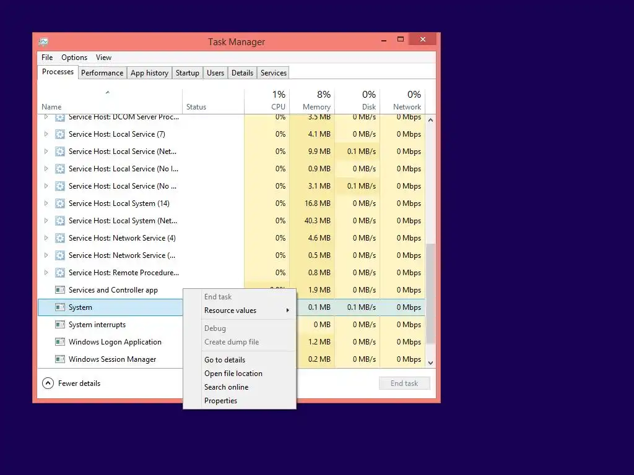Viewport: 634px width, 475px height.
Task: Click Fewer details link
Action: [x=79, y=383]
